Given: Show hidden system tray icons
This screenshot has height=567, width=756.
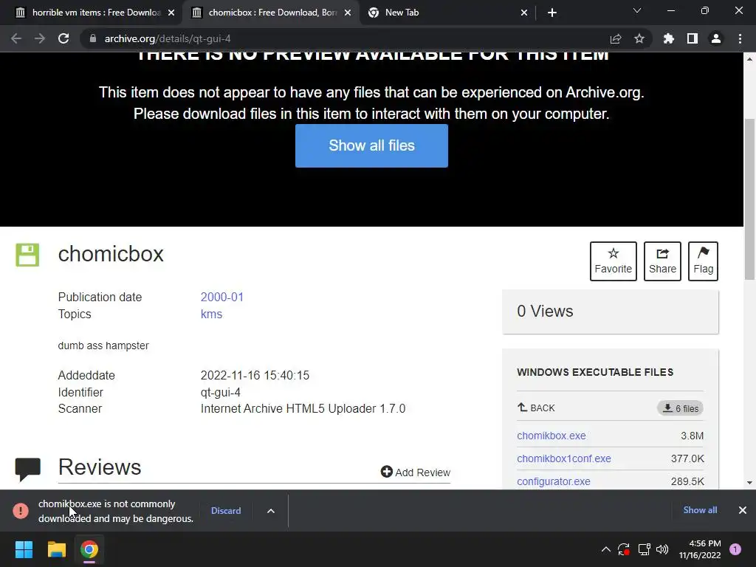Looking at the screenshot, I should point(606,549).
